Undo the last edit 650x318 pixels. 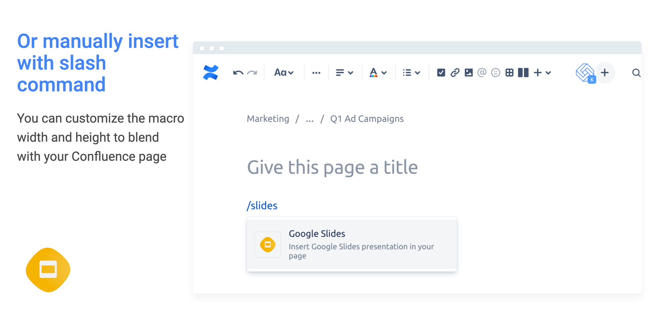click(238, 73)
